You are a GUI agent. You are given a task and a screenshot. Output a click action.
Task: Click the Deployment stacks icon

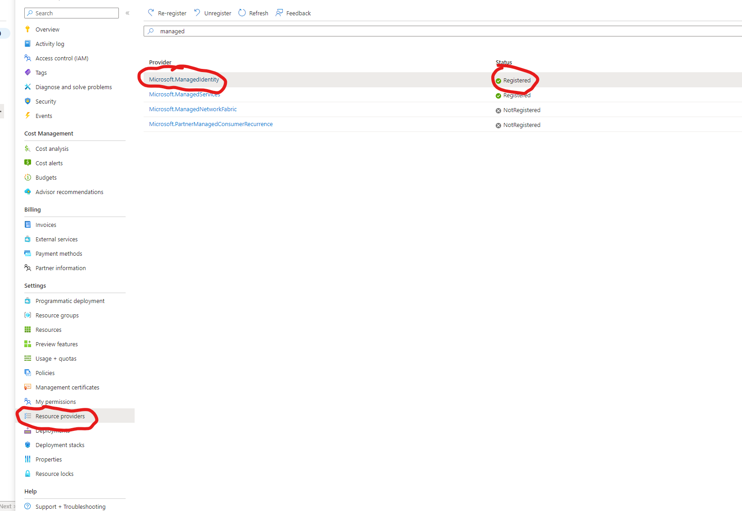click(x=28, y=445)
